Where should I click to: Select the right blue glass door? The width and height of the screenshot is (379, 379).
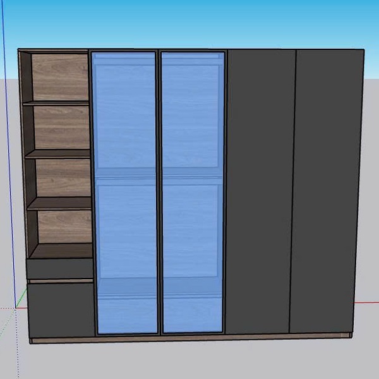click(193, 126)
